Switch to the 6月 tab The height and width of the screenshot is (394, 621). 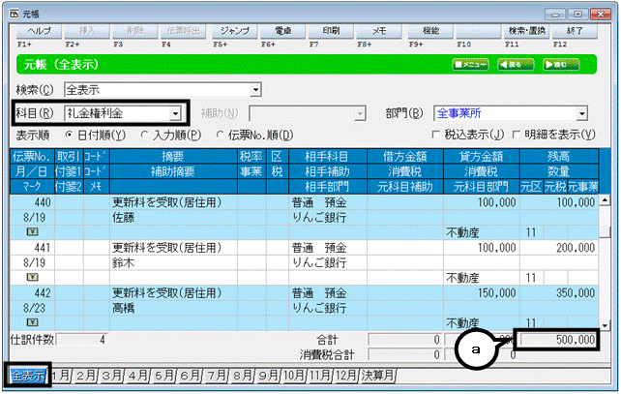click(x=190, y=375)
